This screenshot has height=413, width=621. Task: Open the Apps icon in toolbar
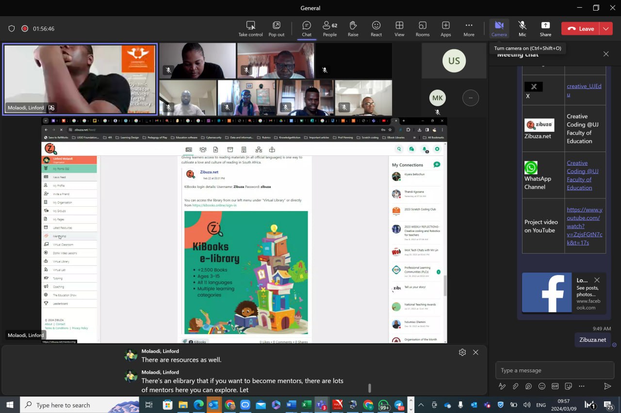tap(445, 29)
